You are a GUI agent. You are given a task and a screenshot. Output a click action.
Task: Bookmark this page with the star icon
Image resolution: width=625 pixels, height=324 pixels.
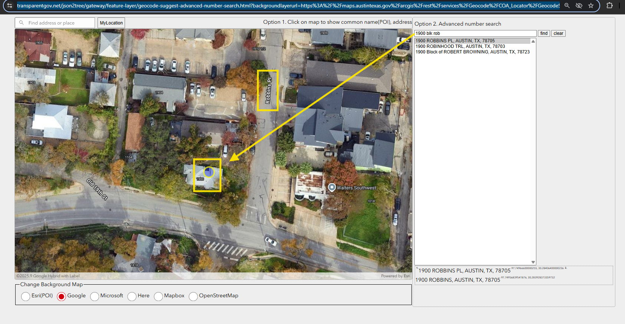pyautogui.click(x=591, y=6)
